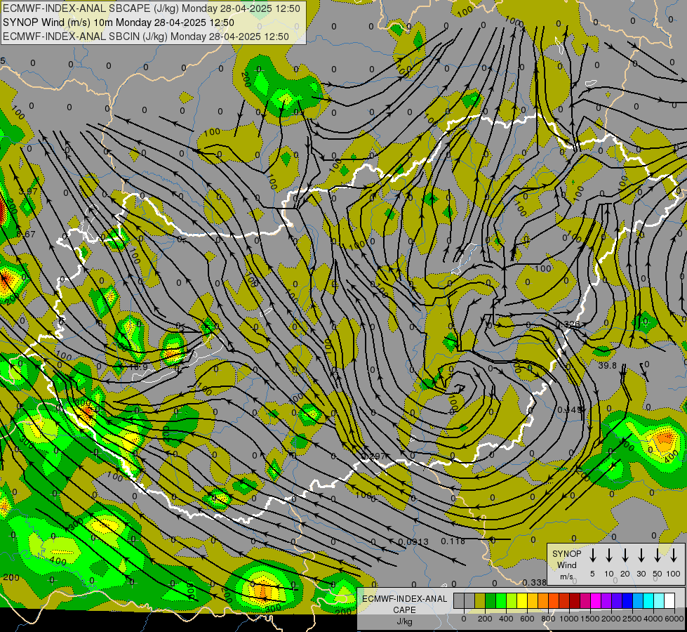Screen dimensions: 687x632
Task: Click the 10 m/s wind arrow in legend
Action: click(609, 555)
